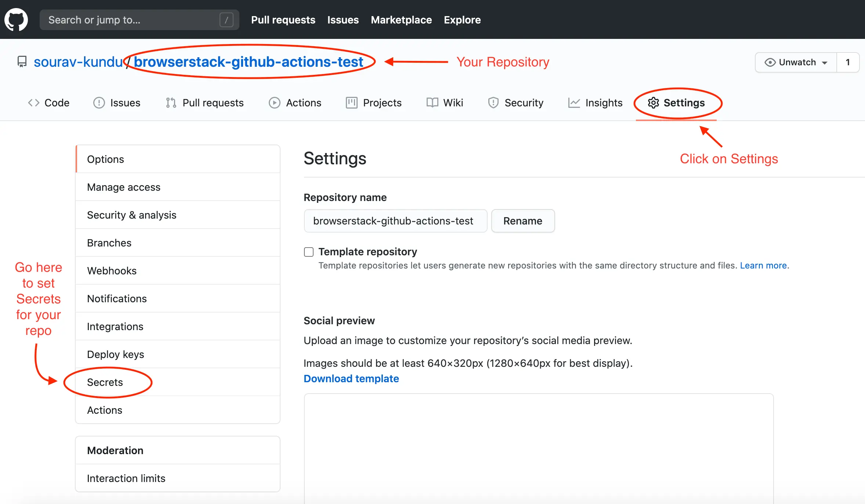Click the sourav-kundu owner link
The width and height of the screenshot is (865, 504).
(x=78, y=62)
